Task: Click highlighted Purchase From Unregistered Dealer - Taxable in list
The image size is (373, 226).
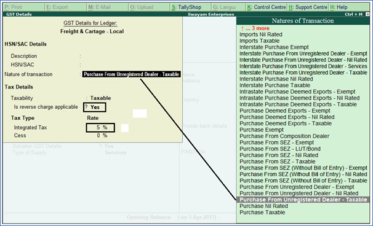Action: click(x=303, y=200)
